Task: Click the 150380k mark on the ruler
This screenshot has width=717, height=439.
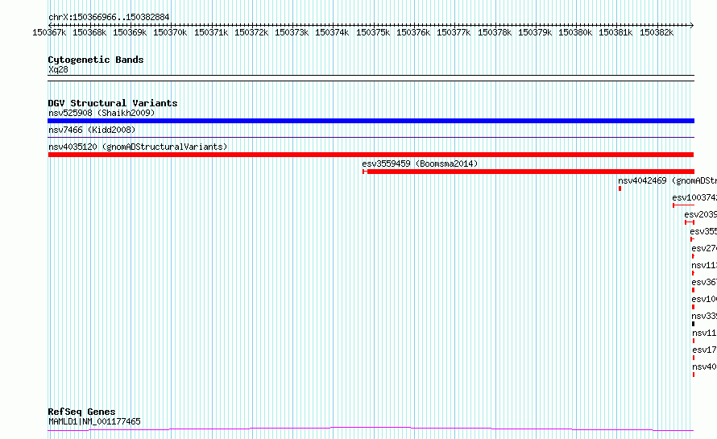Action: [574, 32]
